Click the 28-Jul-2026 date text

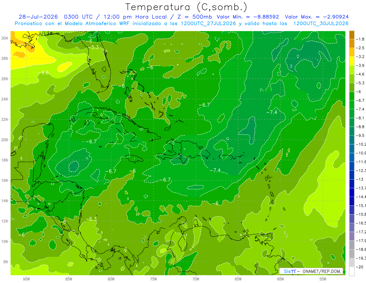[x=39, y=17]
